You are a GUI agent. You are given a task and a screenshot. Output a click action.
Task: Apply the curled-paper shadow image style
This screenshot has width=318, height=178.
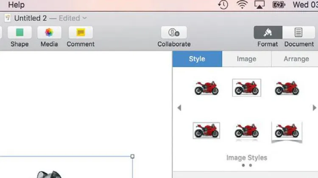pyautogui.click(x=287, y=132)
